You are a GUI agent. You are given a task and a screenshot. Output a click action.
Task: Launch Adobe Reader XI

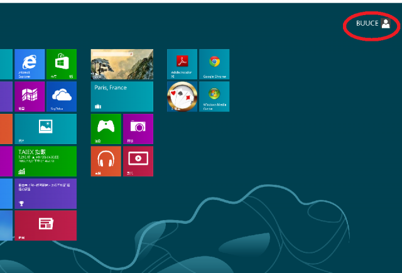pos(182,64)
